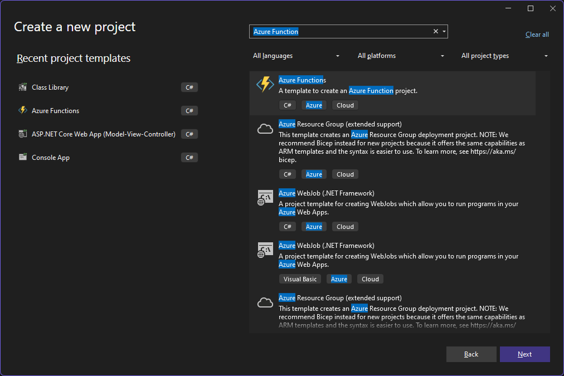The width and height of the screenshot is (564, 376).
Task: Click into the template search field
Action: click(362, 32)
